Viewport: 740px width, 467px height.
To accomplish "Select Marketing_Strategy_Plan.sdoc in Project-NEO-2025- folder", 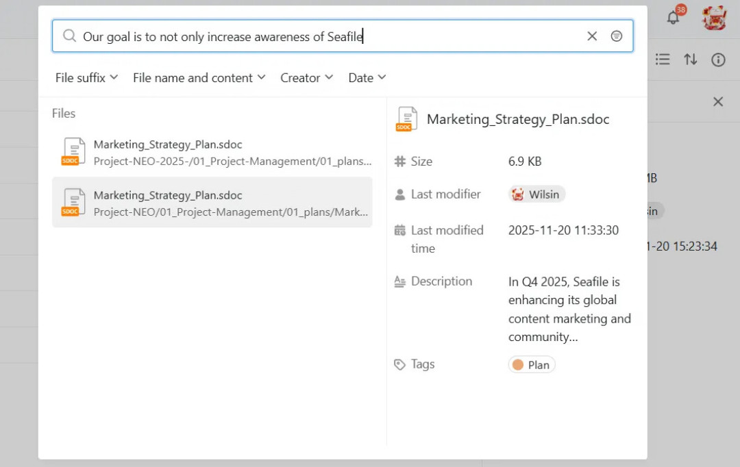I will point(212,153).
